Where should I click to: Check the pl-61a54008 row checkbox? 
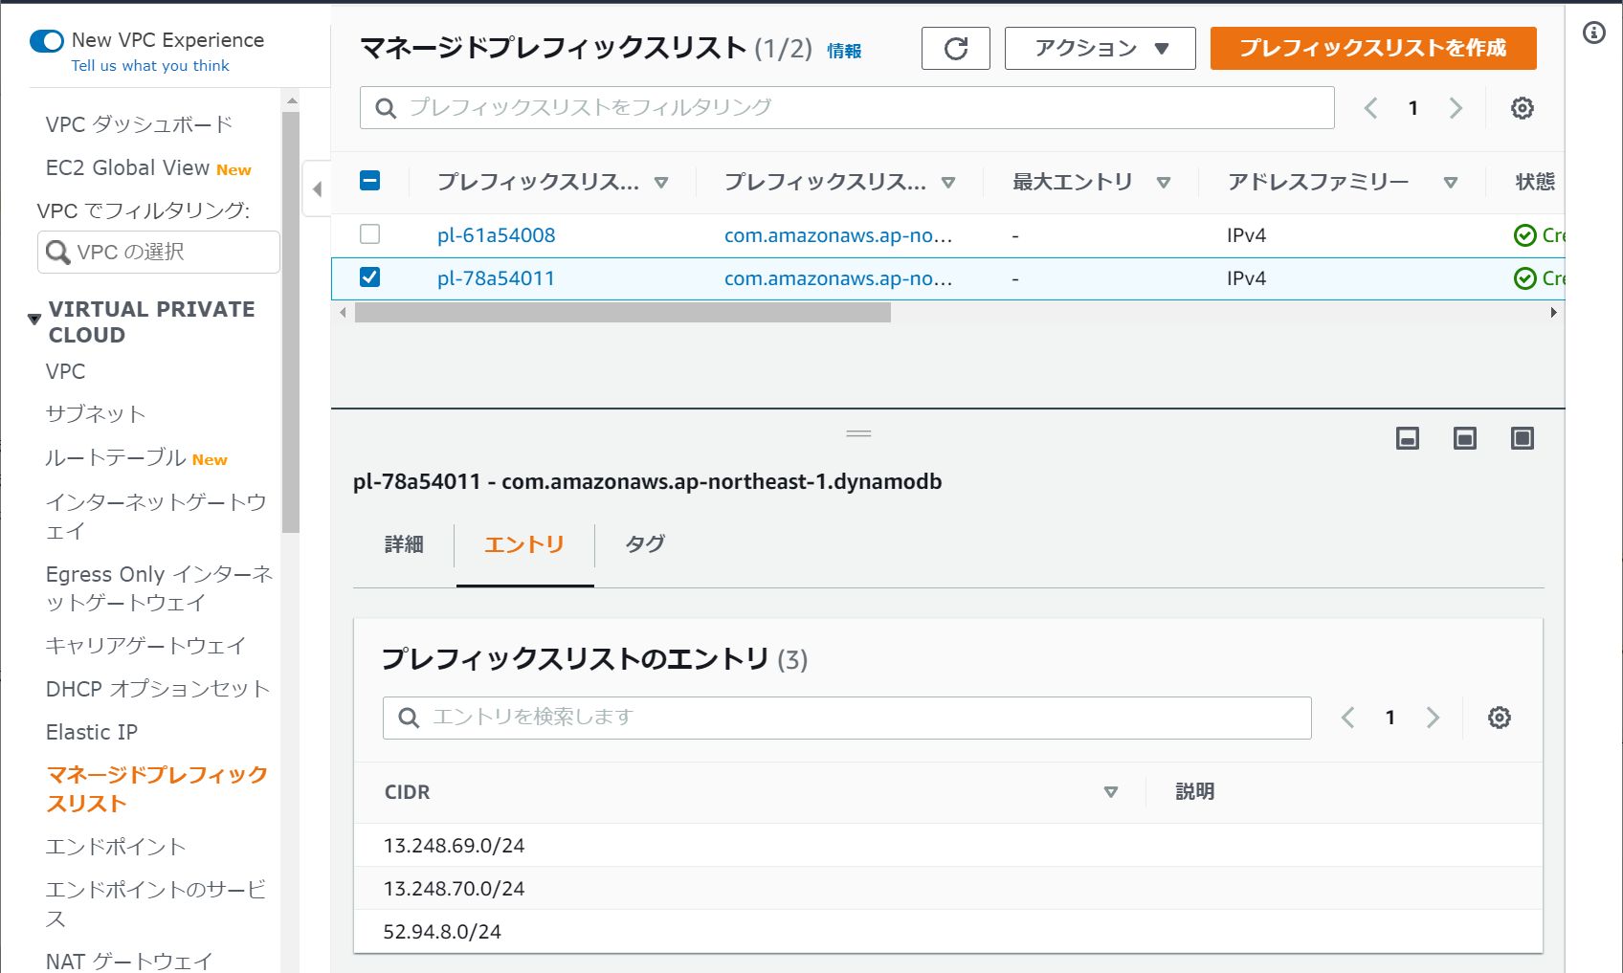pos(369,233)
